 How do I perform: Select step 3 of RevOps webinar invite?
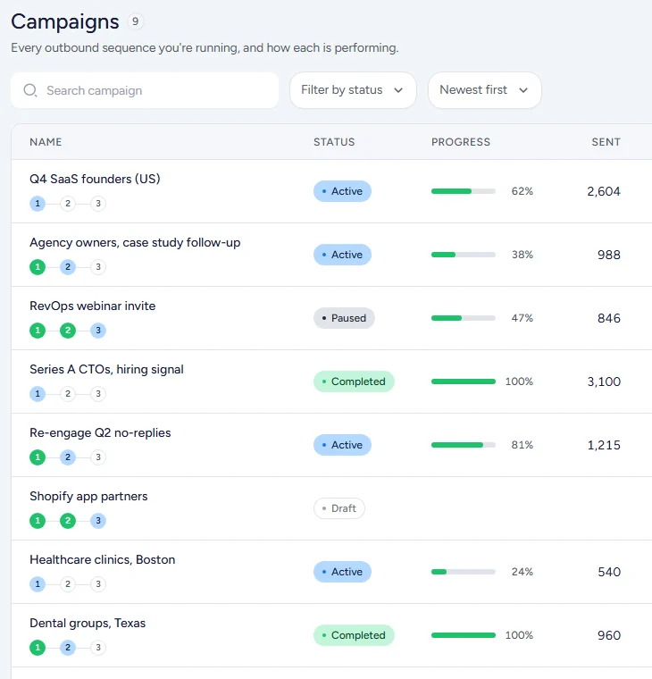pos(98,331)
